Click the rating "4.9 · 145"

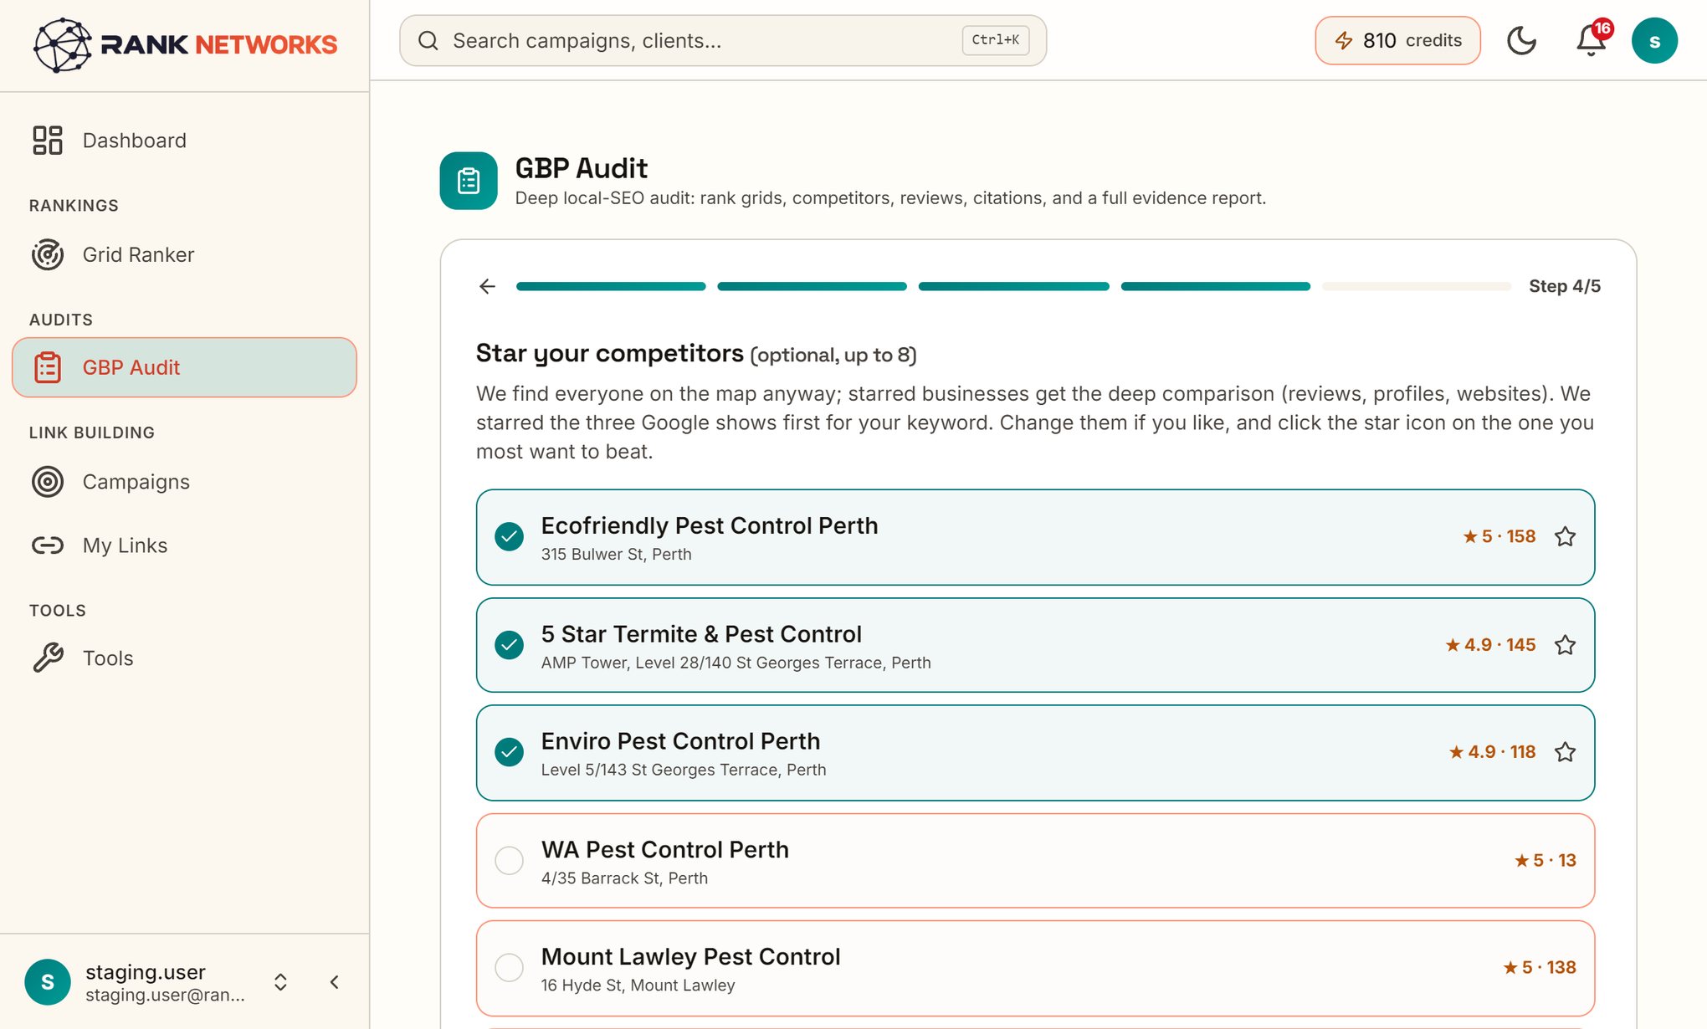pyautogui.click(x=1490, y=645)
